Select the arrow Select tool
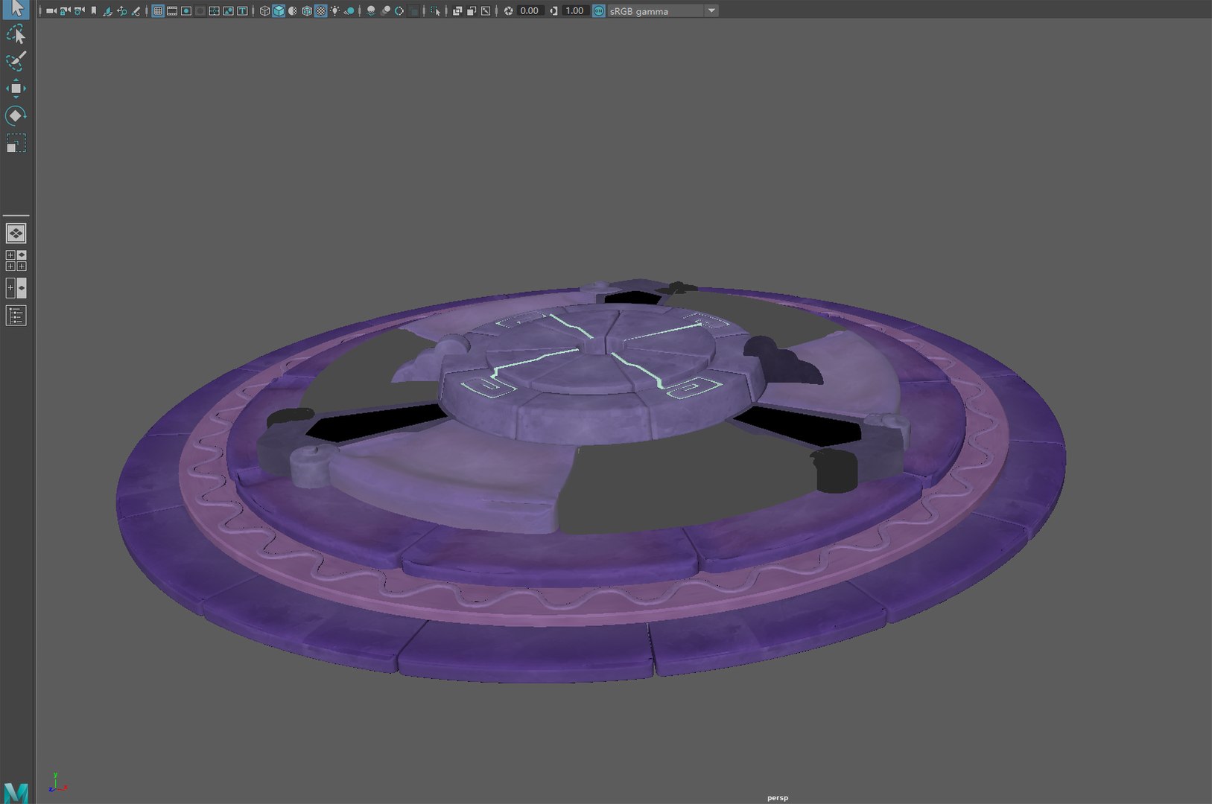Viewport: 1212px width, 804px height. (16, 8)
